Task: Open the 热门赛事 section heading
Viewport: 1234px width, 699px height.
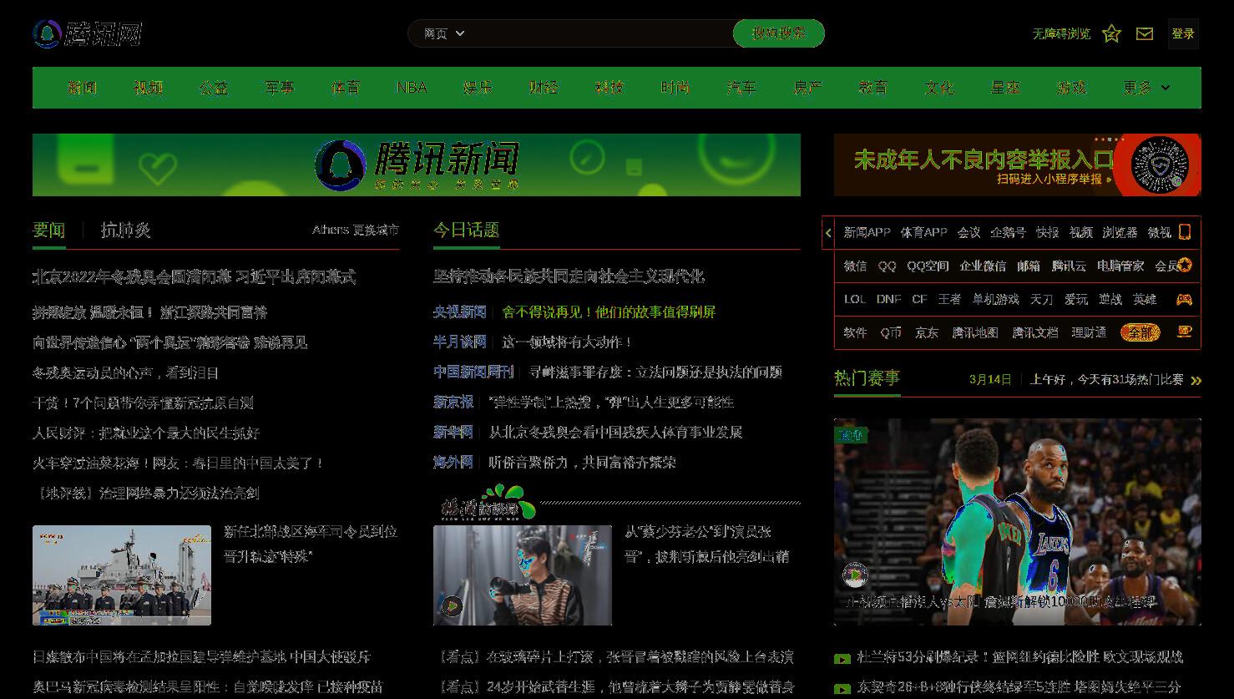Action: tap(867, 378)
